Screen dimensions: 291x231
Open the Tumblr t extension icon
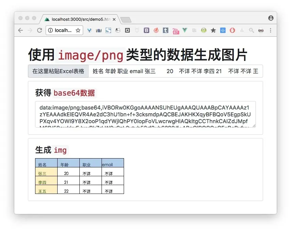[x=166, y=30]
